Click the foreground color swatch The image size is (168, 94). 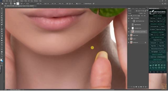pyautogui.click(x=1, y=60)
